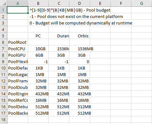Select column A header
The height and width of the screenshot is (124, 152).
[18, 3]
